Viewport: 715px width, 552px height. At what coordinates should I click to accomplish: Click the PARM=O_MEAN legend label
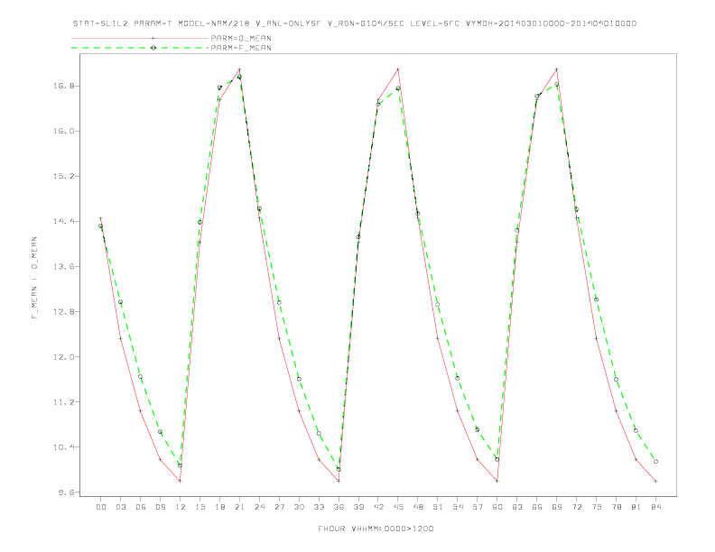(x=241, y=38)
